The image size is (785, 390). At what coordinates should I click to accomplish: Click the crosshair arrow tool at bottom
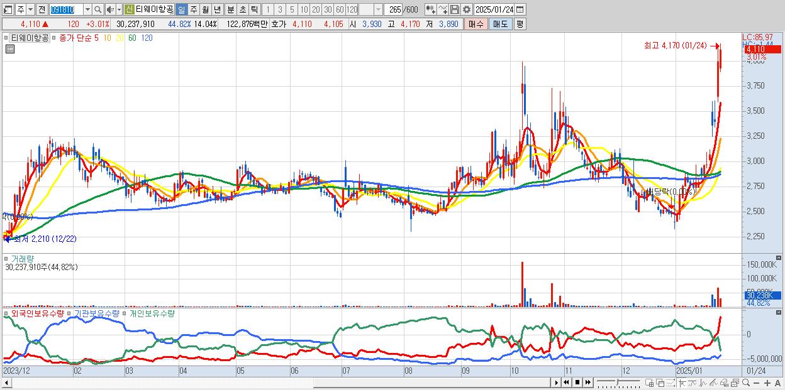click(x=682, y=382)
